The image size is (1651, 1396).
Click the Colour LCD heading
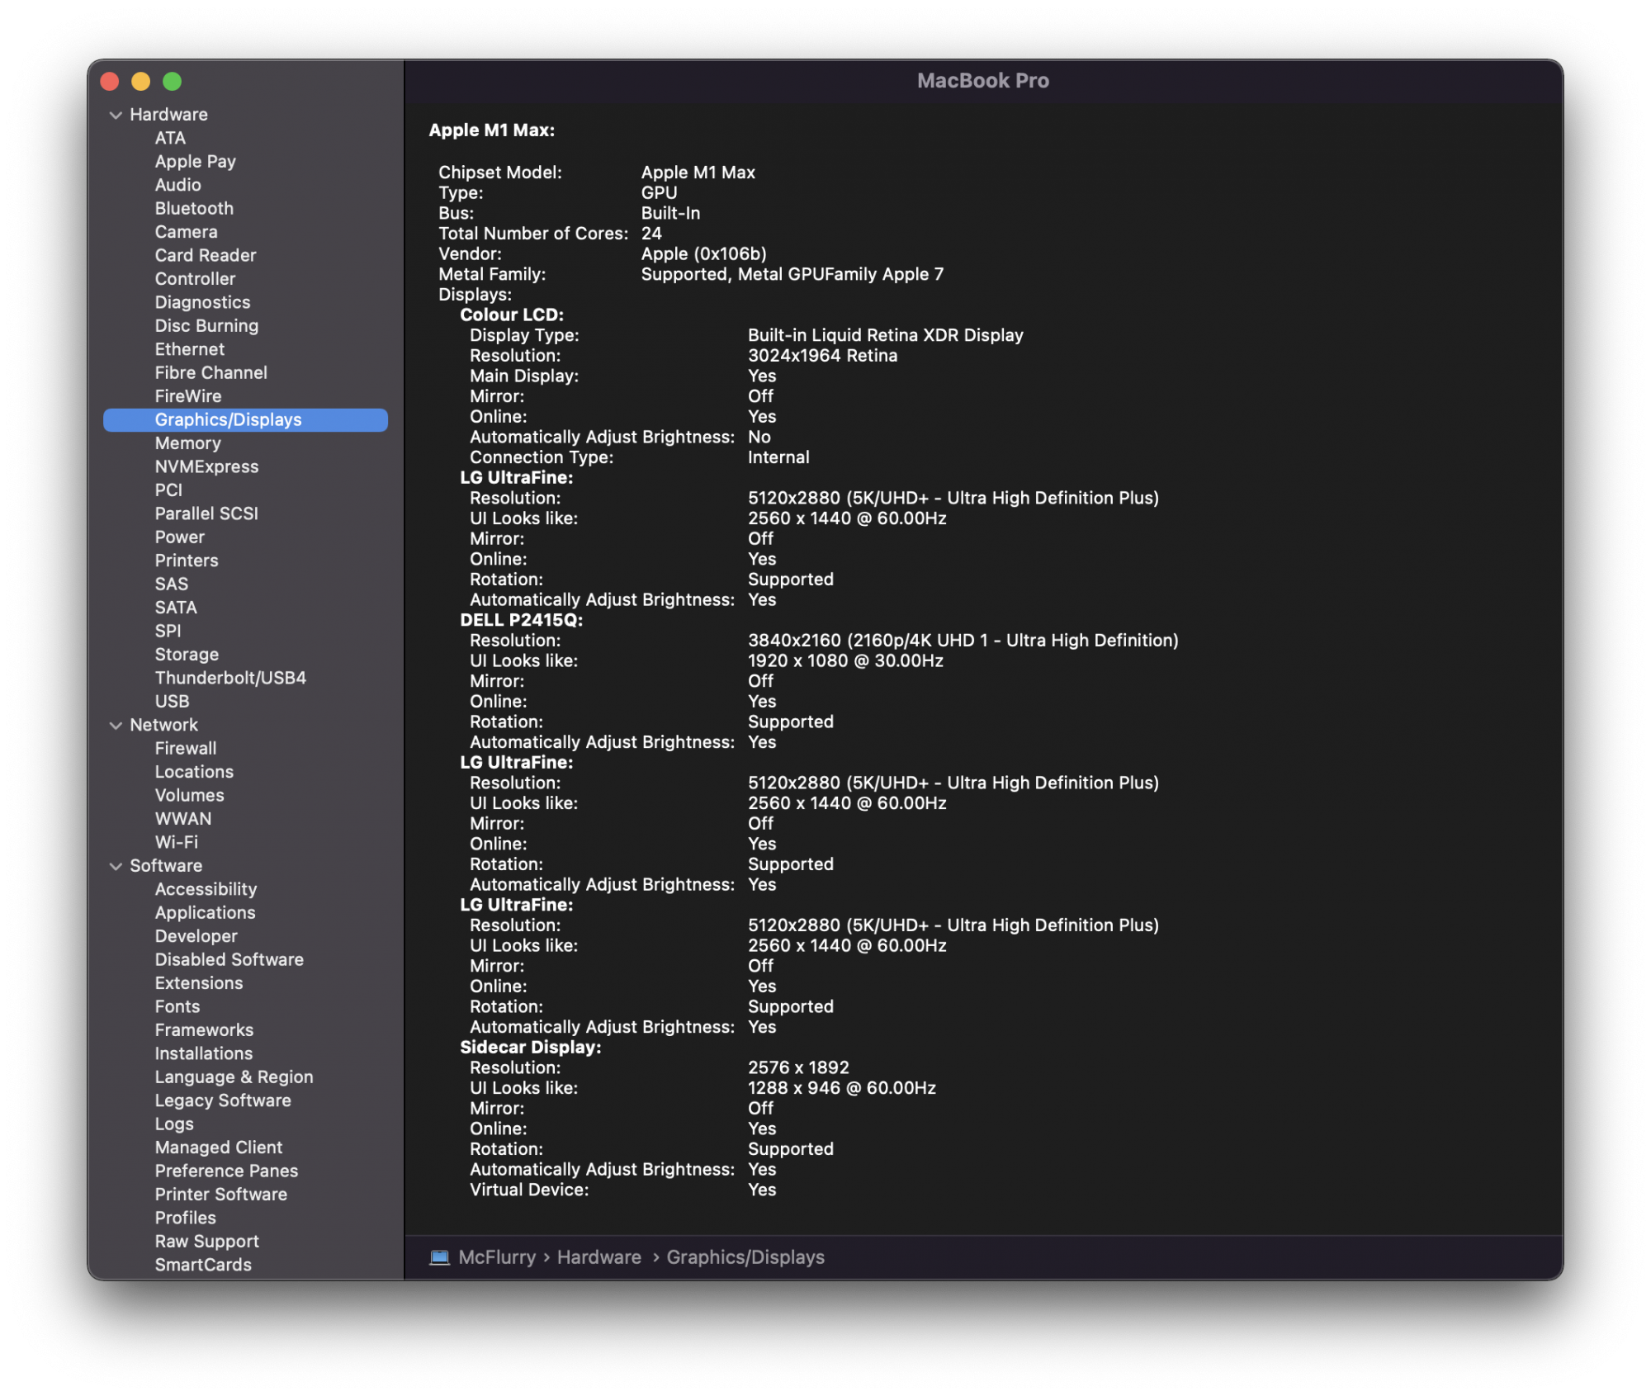[x=512, y=315]
